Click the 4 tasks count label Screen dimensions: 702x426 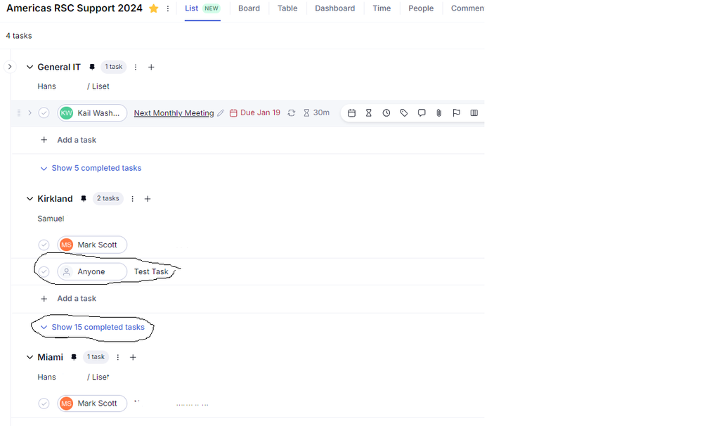19,36
